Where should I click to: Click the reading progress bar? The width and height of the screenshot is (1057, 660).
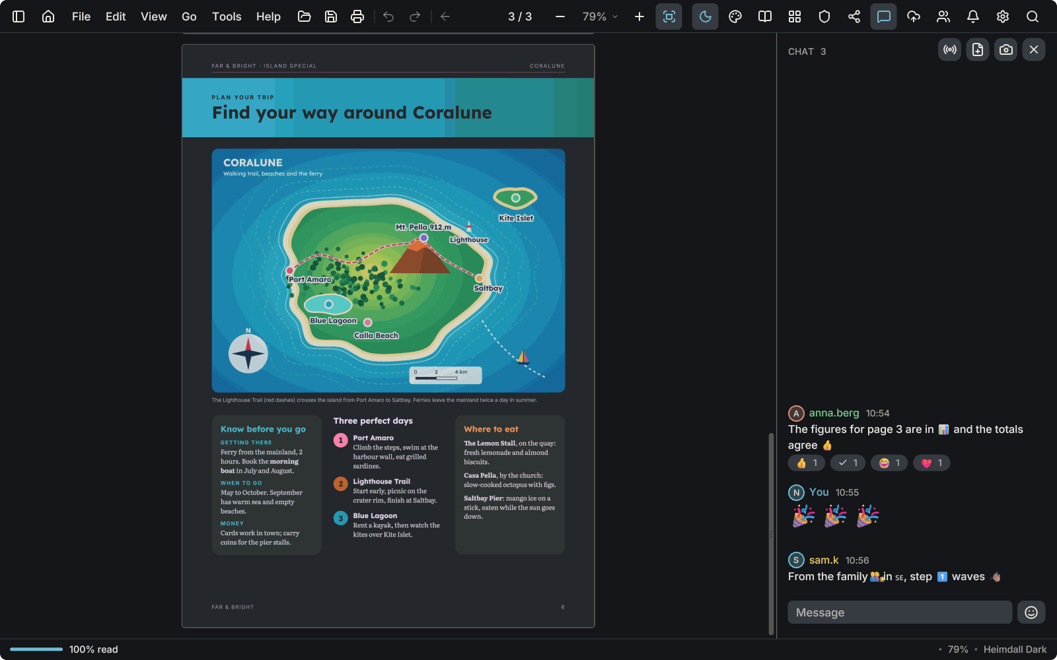[36, 649]
